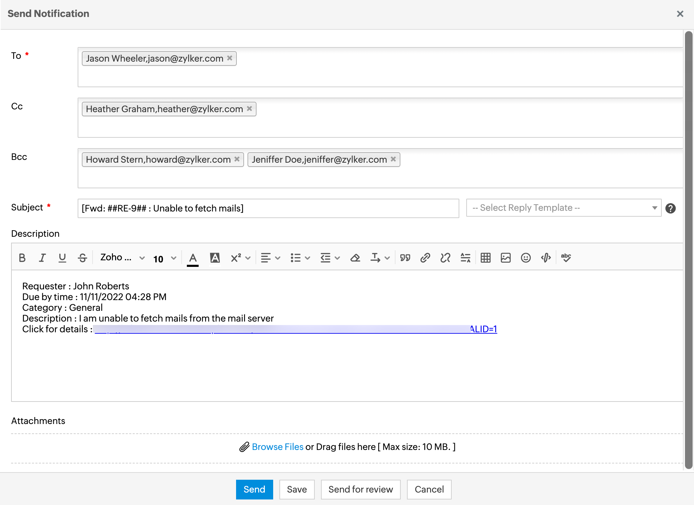
Task: Click Browse Files link
Action: coord(277,447)
